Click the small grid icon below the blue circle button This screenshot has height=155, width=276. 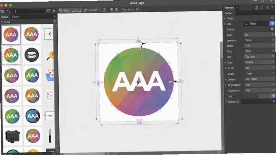point(272,29)
